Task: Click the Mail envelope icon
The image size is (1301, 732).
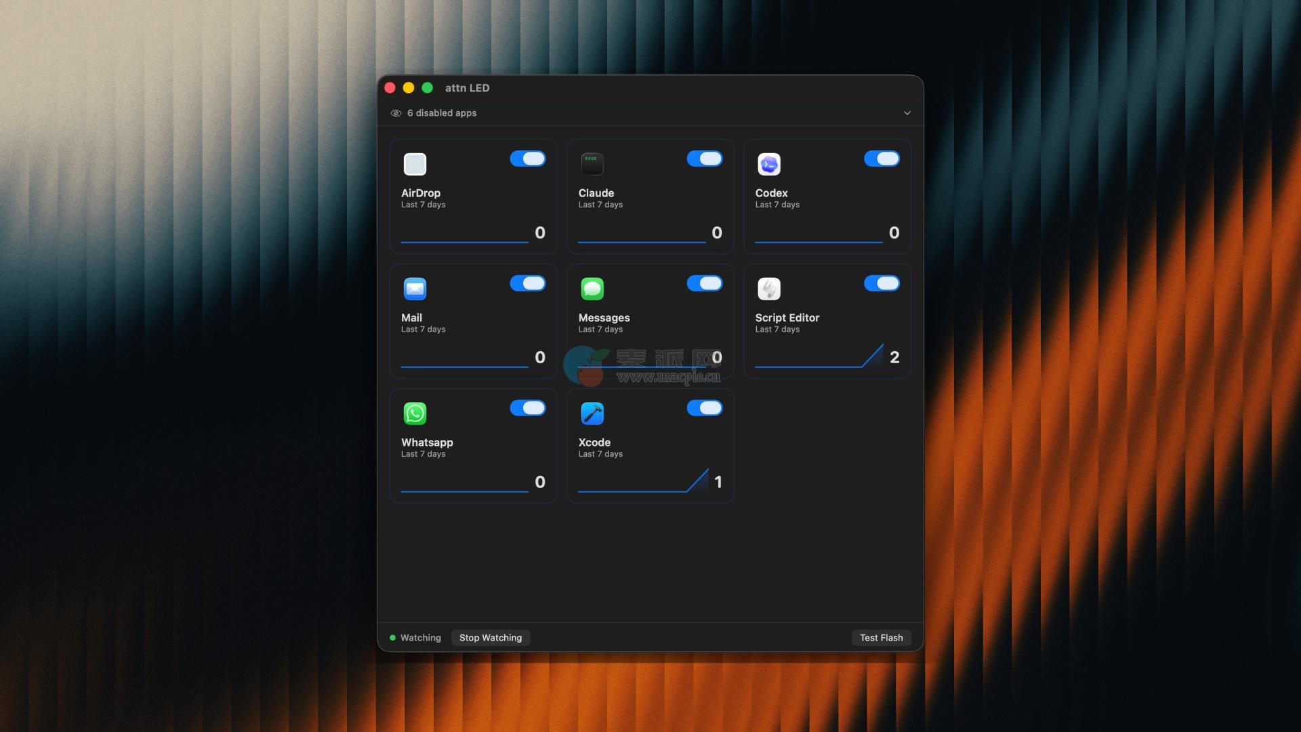Action: pos(415,289)
